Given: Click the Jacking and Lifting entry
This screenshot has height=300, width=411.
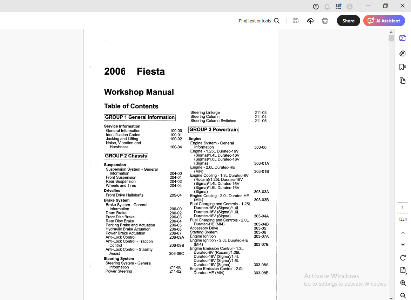Looking at the screenshot, I should [122, 139].
